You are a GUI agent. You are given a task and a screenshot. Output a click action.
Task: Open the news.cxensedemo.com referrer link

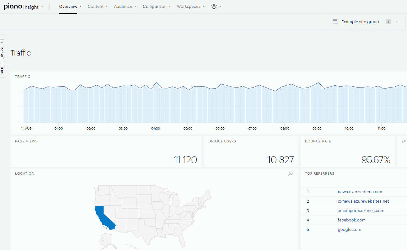tap(361, 192)
